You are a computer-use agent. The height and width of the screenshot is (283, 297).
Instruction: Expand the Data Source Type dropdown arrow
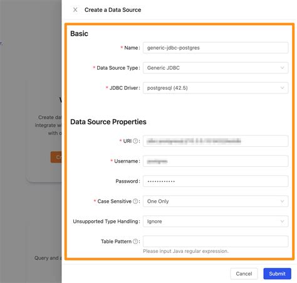[282, 68]
